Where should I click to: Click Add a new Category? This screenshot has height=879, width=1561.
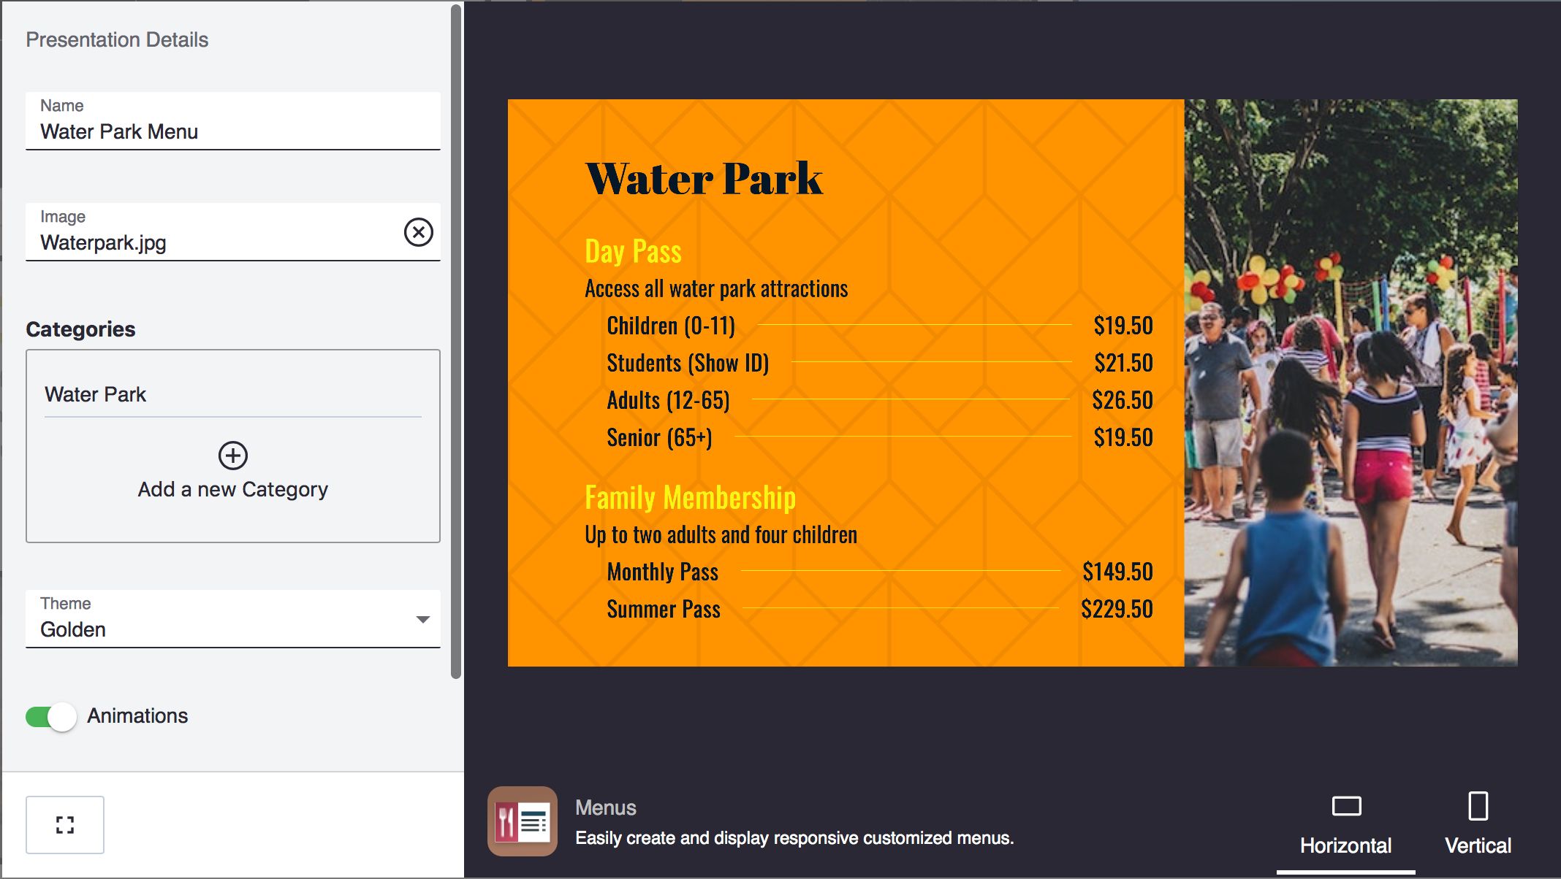pyautogui.click(x=233, y=489)
